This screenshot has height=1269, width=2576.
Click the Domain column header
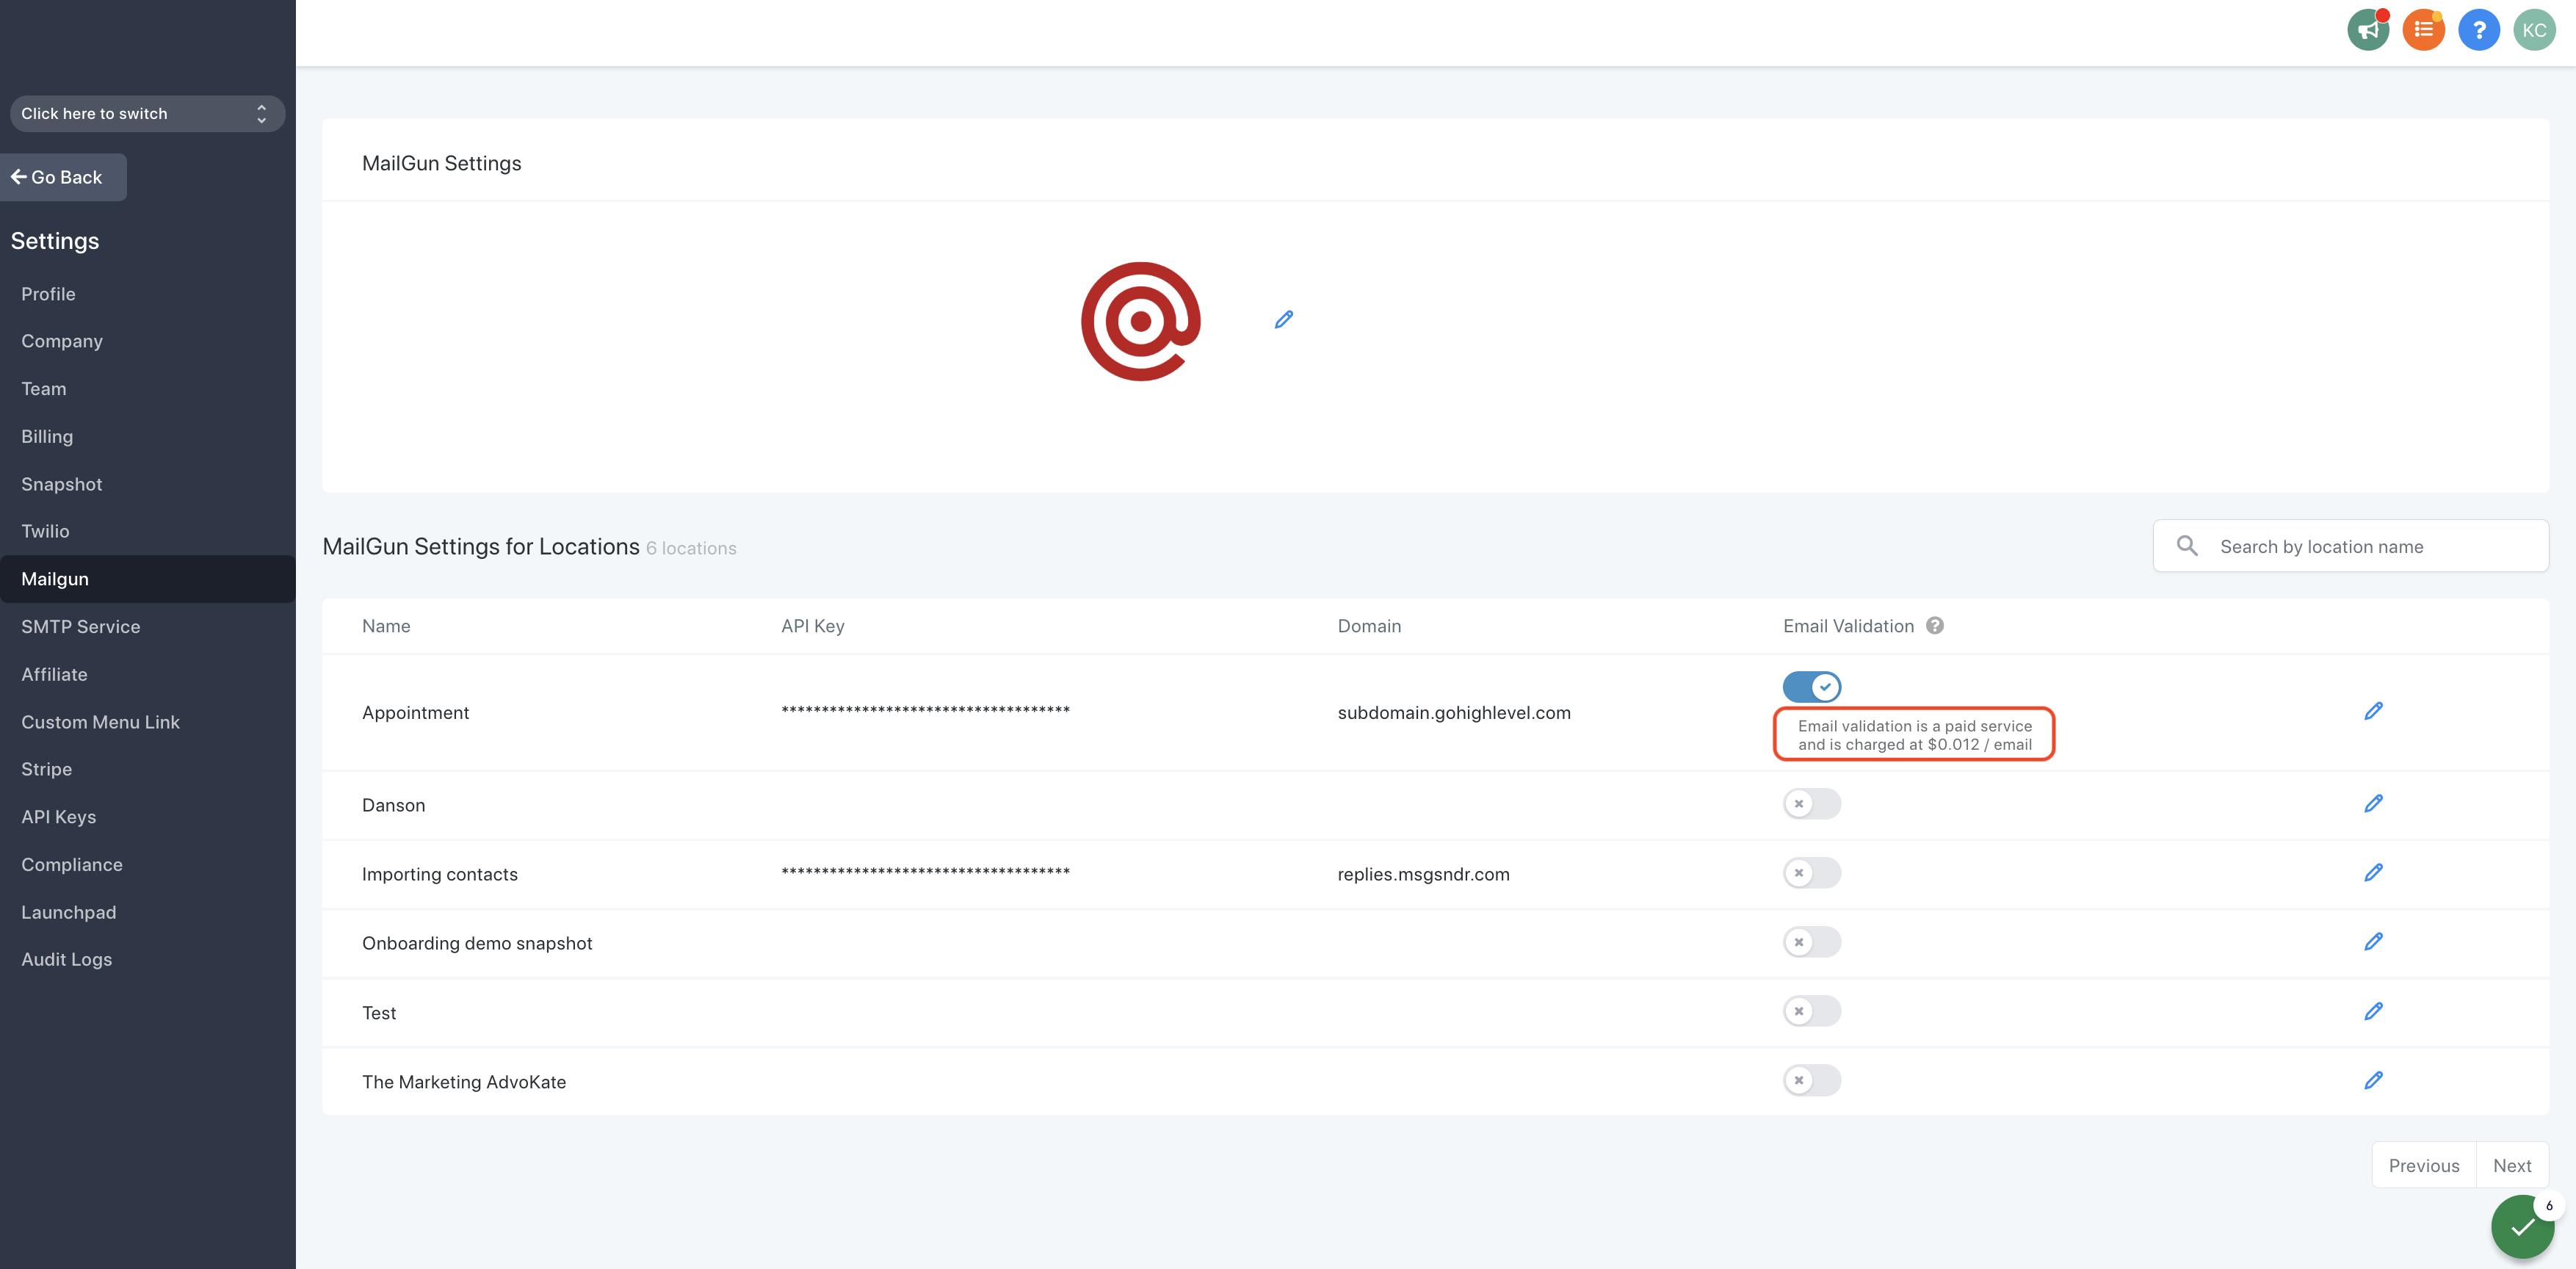(x=1369, y=626)
